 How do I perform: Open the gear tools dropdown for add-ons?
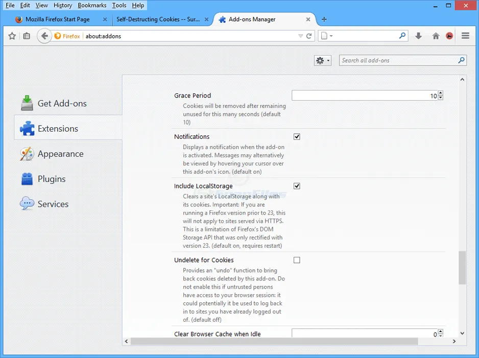pyautogui.click(x=323, y=60)
